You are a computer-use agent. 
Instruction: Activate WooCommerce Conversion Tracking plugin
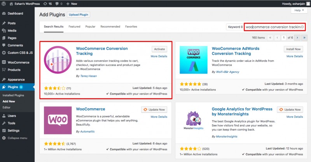click(x=159, y=49)
